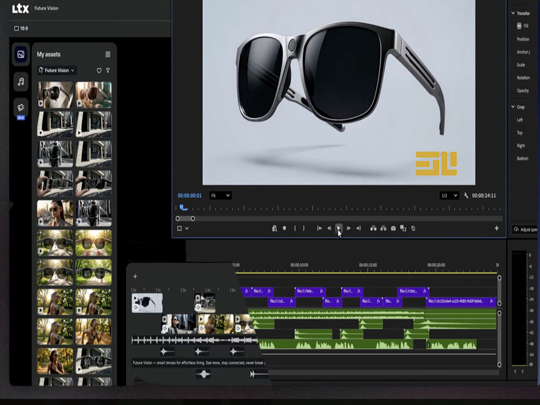Viewport: 540px width, 405px height.
Task: Select the file://c5ec... video clip
Action: point(413,291)
